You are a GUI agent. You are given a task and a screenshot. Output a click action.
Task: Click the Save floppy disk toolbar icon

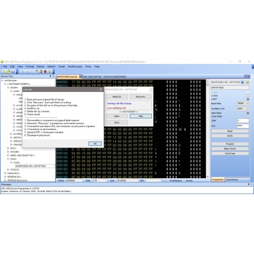[x=13, y=72]
